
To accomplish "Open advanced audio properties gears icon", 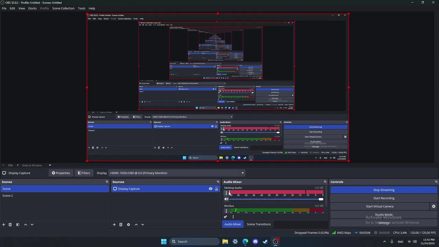I will coord(225,217).
